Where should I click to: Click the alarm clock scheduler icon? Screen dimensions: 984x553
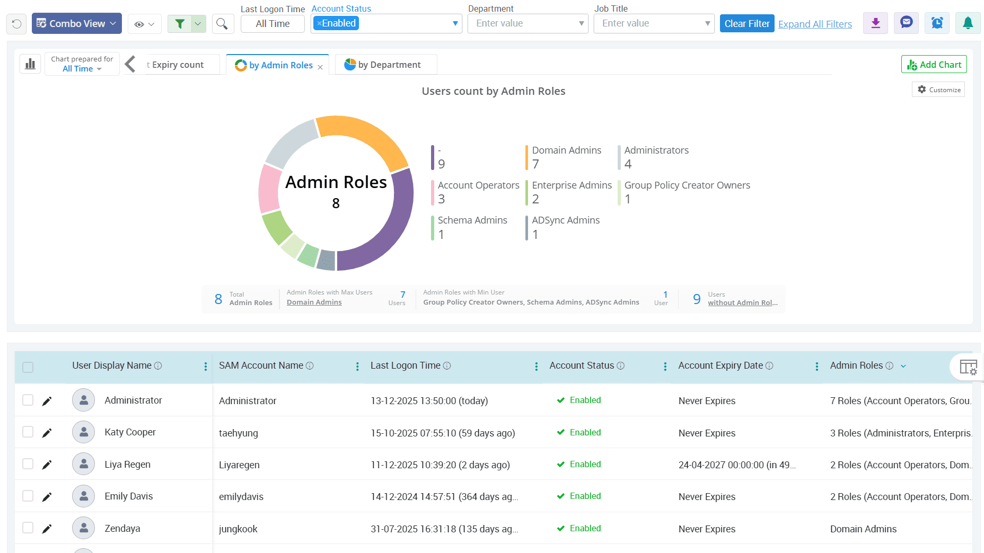point(937,23)
